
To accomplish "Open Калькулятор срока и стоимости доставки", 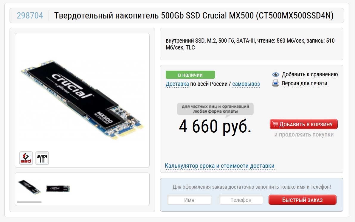I will pyautogui.click(x=220, y=166).
